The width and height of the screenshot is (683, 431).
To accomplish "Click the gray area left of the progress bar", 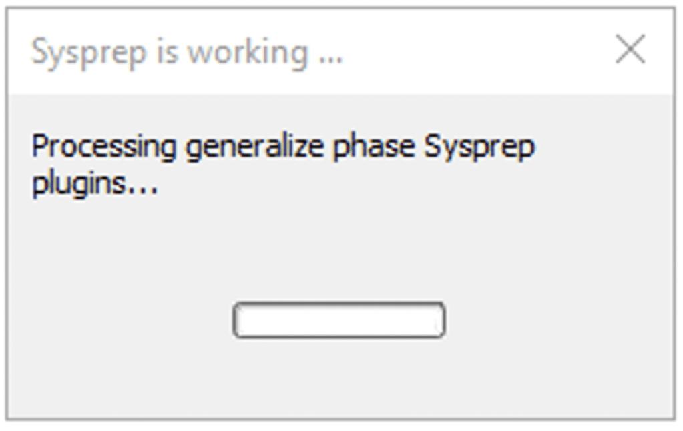I will click(120, 320).
